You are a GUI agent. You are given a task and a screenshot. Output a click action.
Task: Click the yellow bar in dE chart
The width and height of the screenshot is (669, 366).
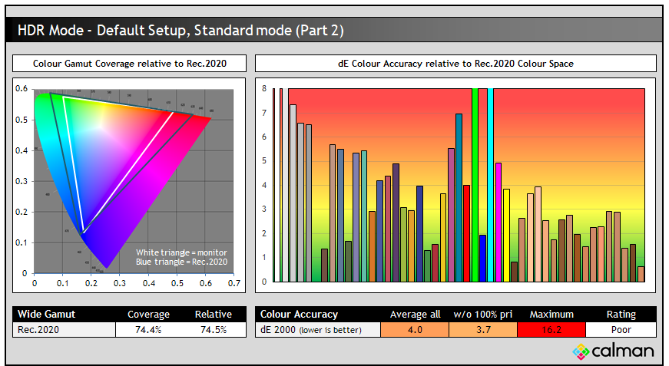(x=506, y=235)
